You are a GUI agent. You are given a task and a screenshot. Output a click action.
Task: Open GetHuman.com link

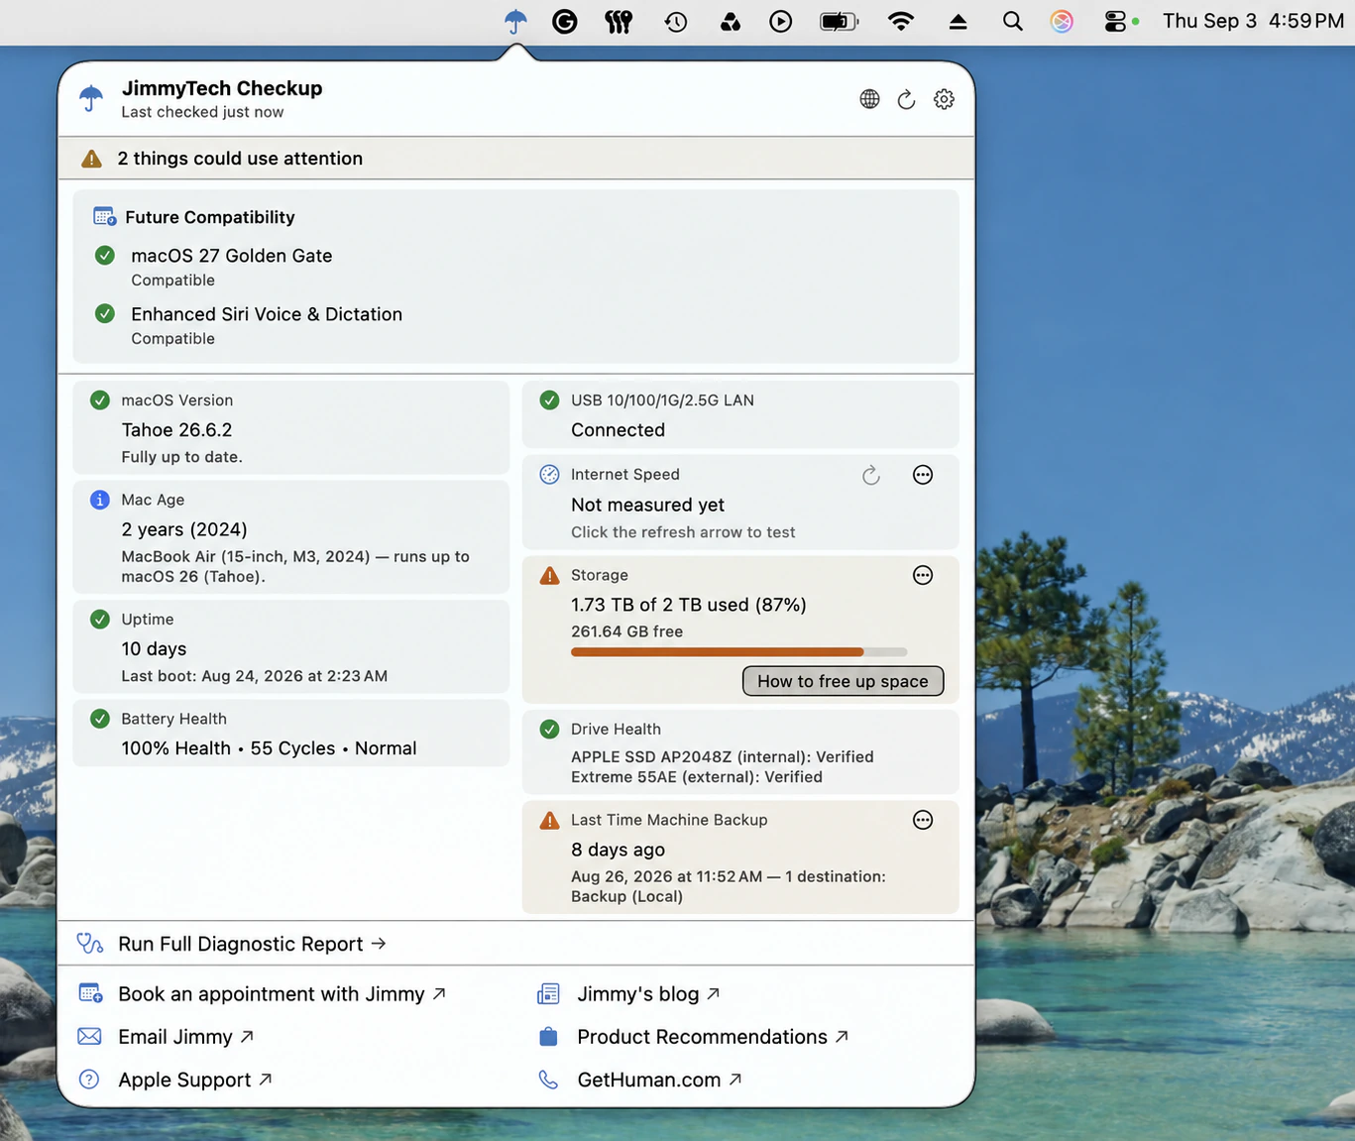[659, 1080]
